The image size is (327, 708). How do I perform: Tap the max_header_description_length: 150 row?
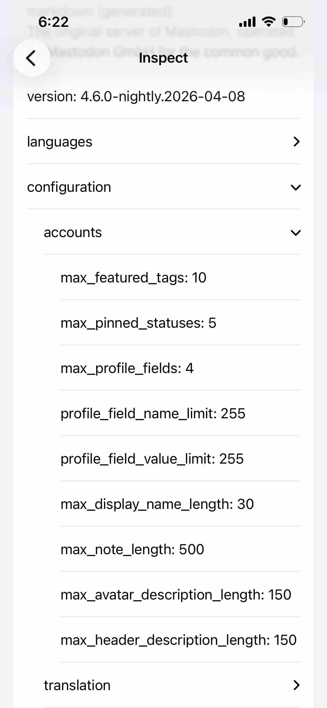pos(178,640)
